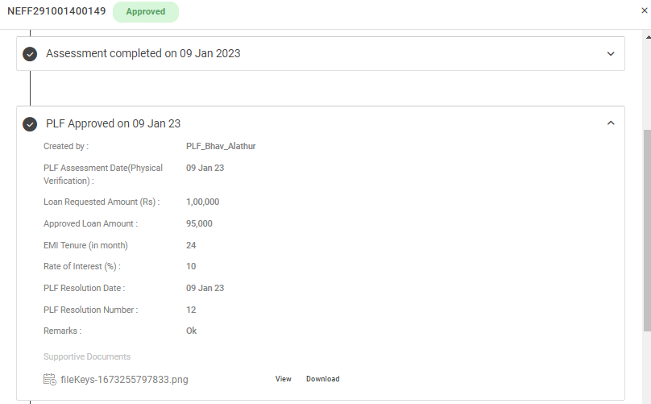Select the application ID NEFF291001400149
The image size is (651, 404).
click(56, 12)
